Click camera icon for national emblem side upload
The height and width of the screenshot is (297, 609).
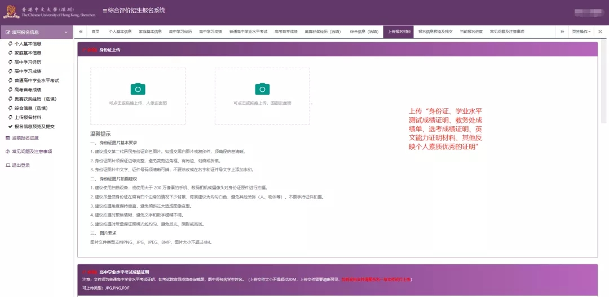click(262, 88)
